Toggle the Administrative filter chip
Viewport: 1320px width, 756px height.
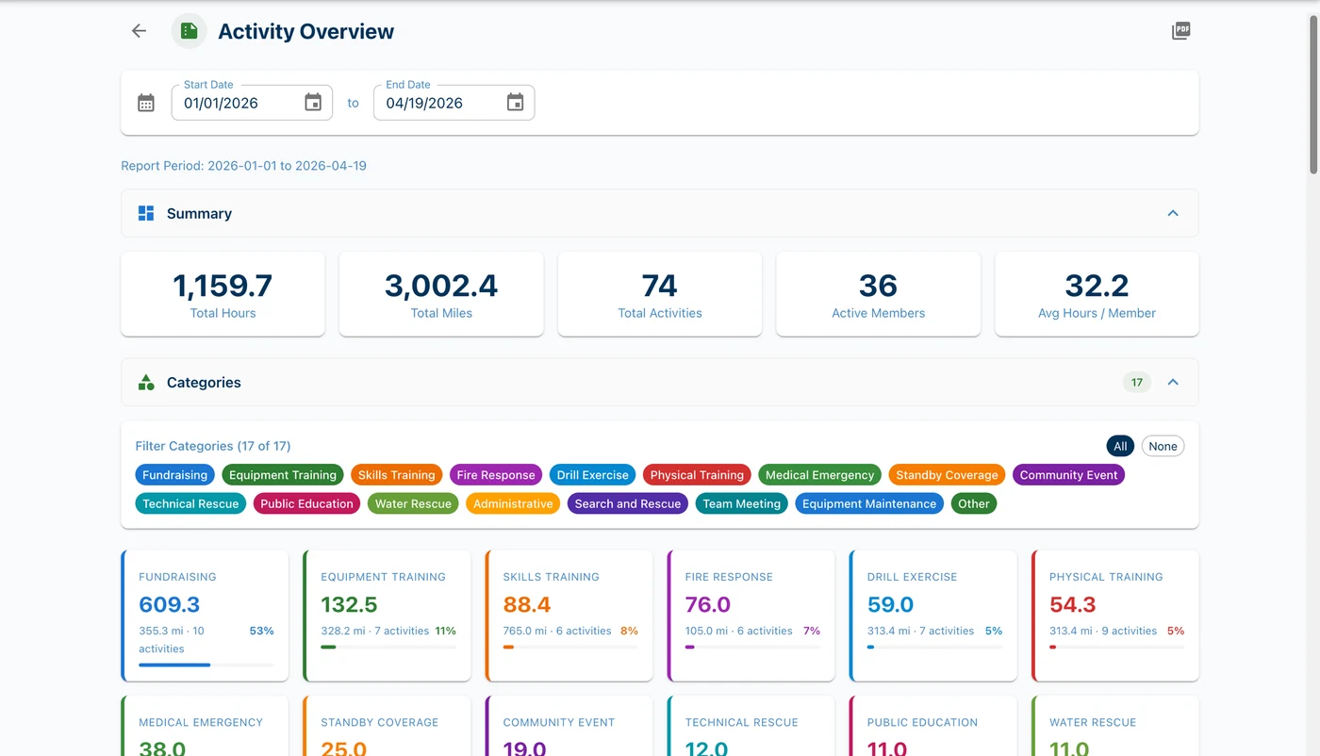click(513, 503)
